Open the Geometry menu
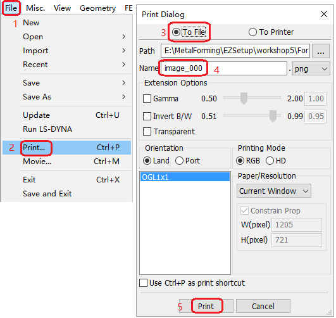336x318 pixels. pyautogui.click(x=97, y=8)
